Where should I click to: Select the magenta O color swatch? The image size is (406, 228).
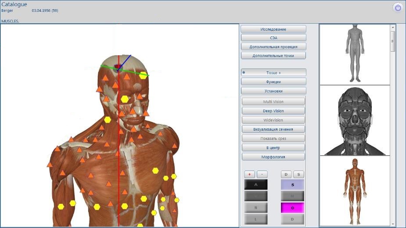click(292, 208)
